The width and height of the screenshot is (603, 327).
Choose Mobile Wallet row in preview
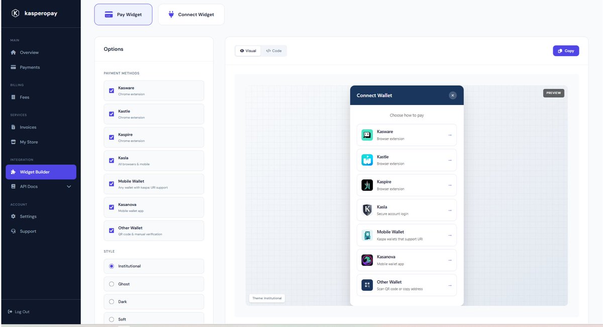tap(407, 235)
